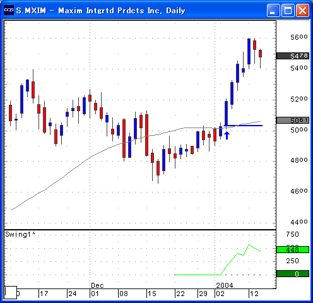Click the last red candlestick on the chart
The height and width of the screenshot is (303, 313).
pyautogui.click(x=260, y=54)
